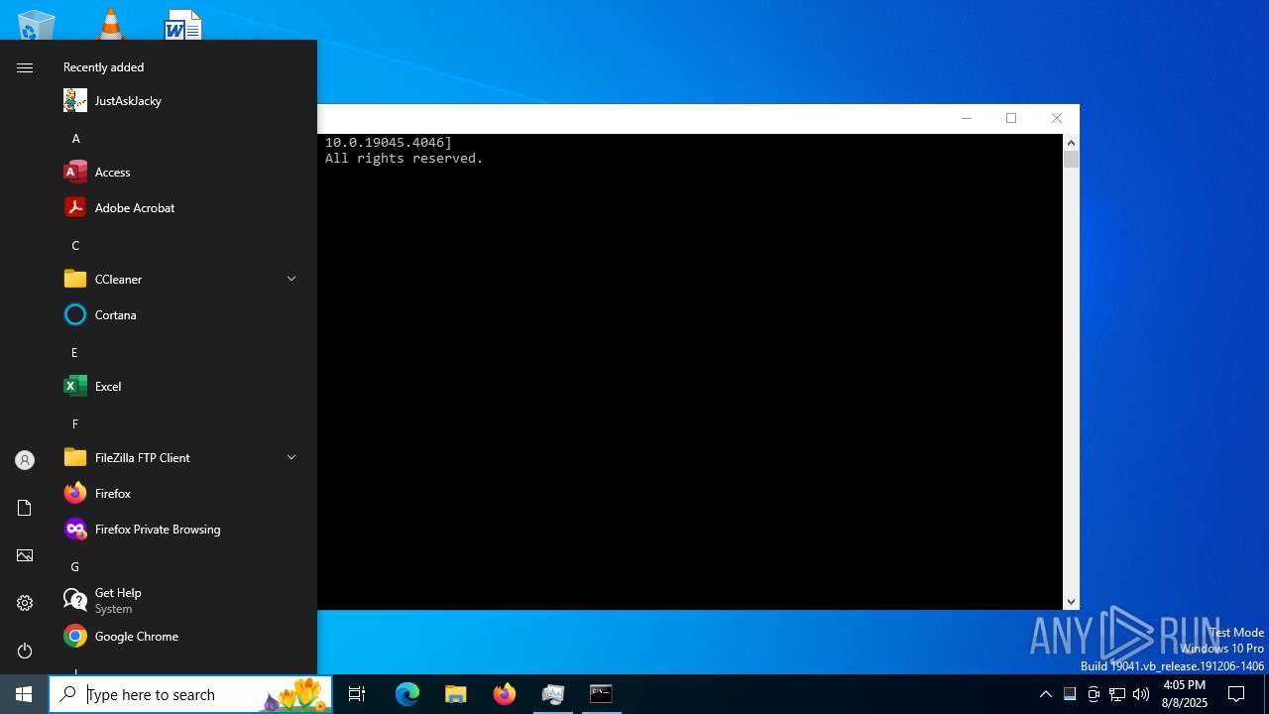Minimize the Command Prompt window

tap(967, 118)
